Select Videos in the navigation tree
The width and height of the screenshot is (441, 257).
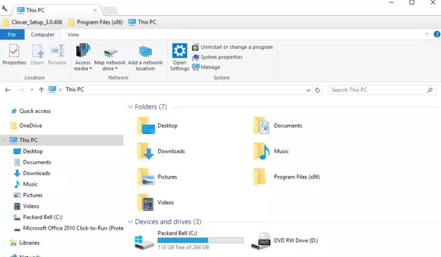pyautogui.click(x=27, y=206)
